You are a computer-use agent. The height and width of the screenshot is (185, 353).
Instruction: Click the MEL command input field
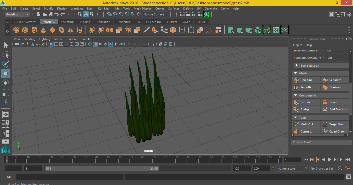(70, 177)
